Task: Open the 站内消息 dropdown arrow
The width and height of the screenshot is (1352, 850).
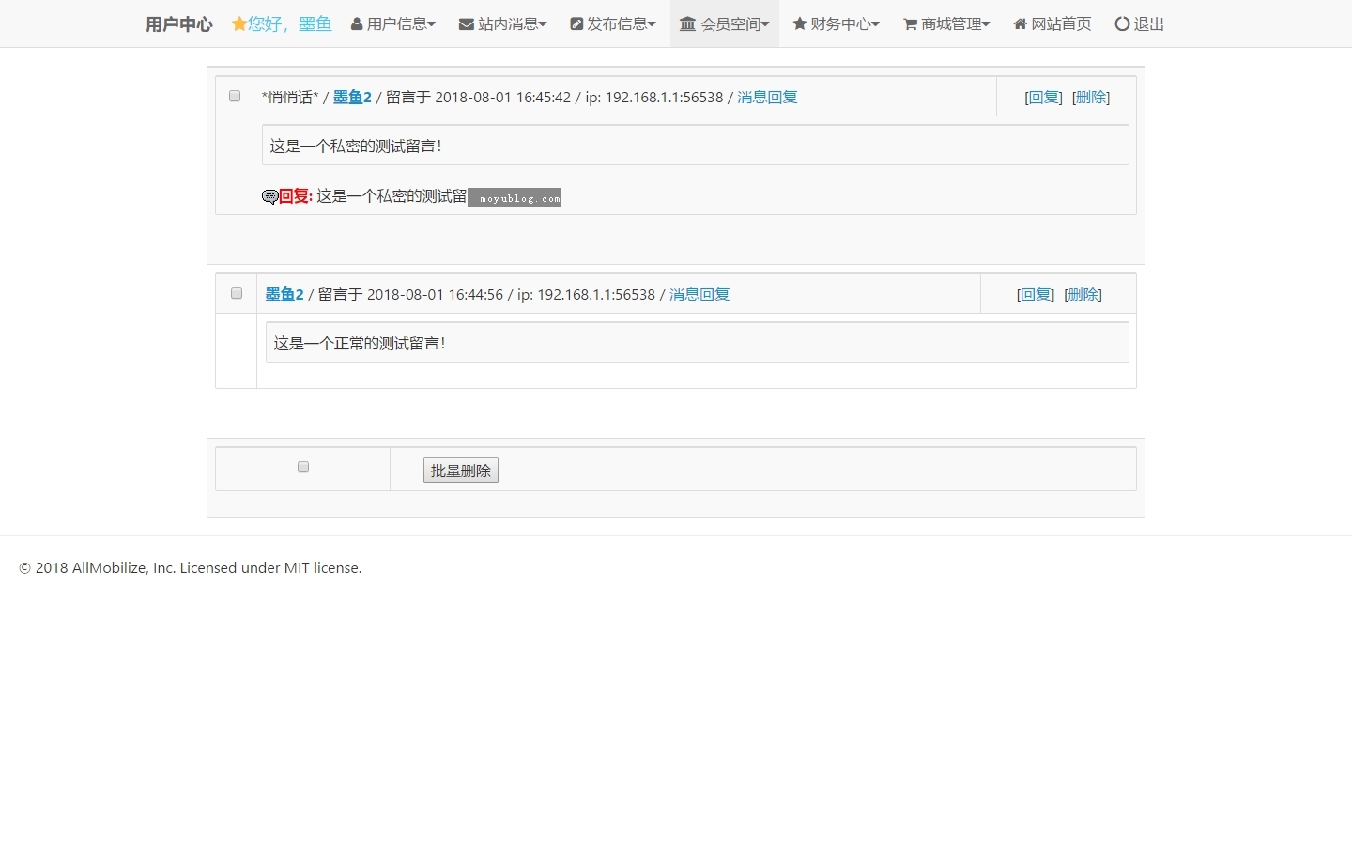Action: point(543,24)
